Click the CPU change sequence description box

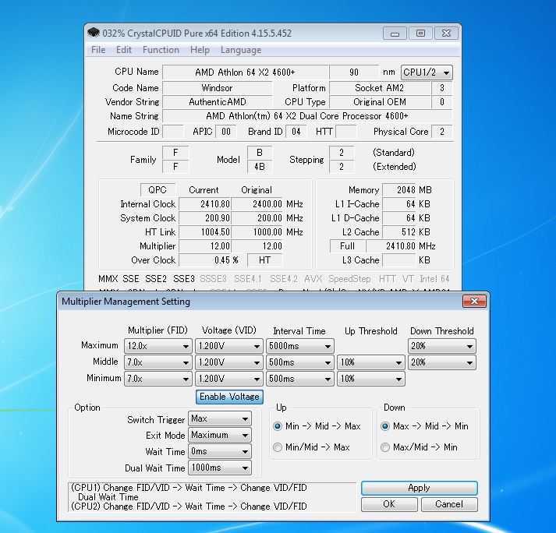click(211, 497)
